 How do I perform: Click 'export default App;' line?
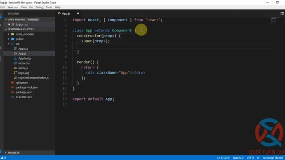click(x=93, y=99)
